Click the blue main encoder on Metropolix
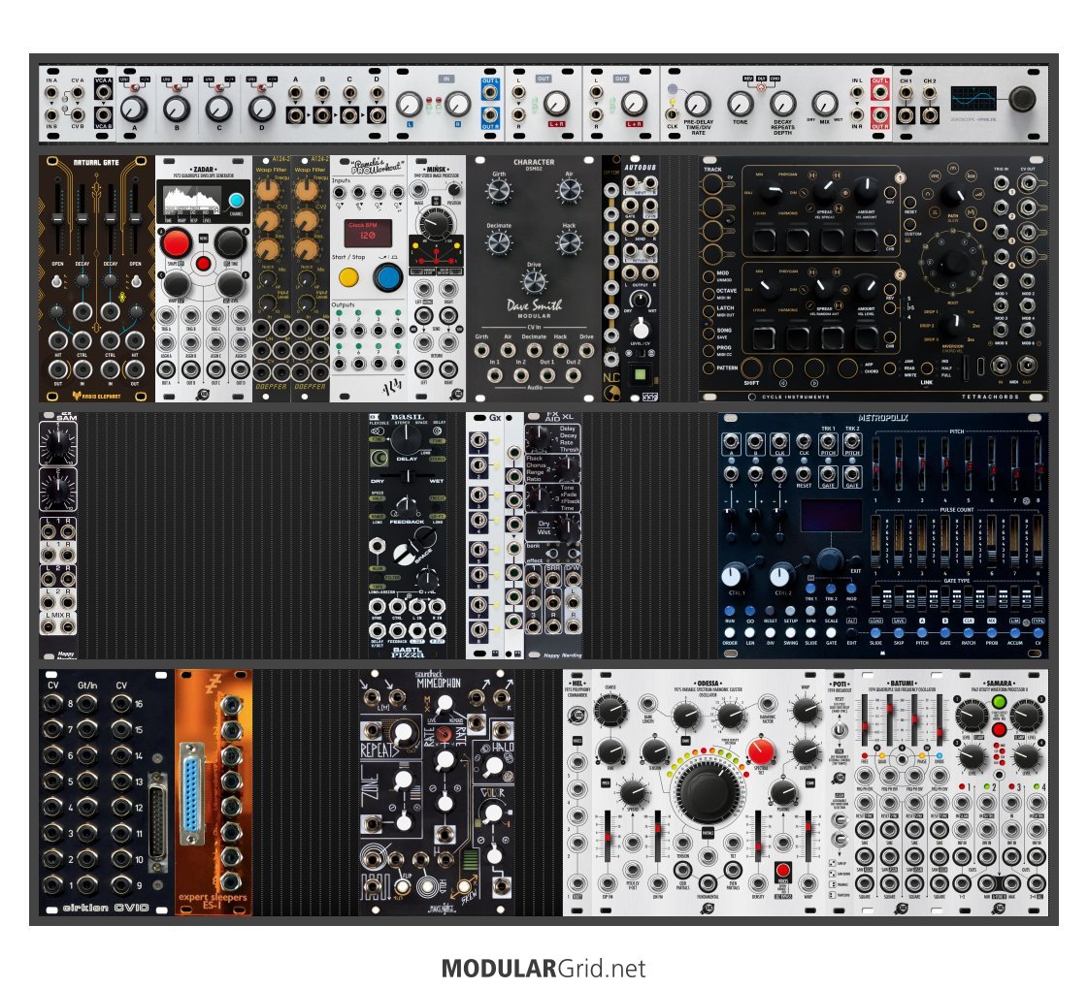Viewport: 1088px width, 989px height. click(x=829, y=559)
